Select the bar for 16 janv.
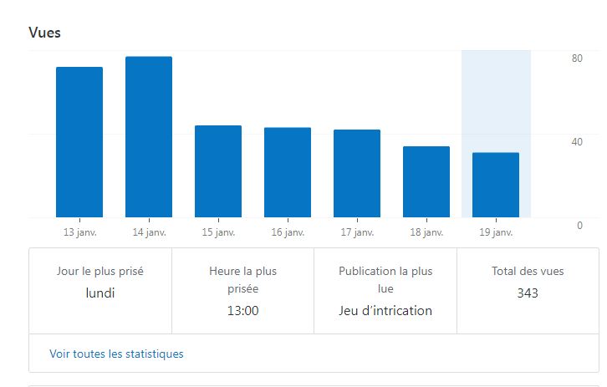 pos(288,172)
